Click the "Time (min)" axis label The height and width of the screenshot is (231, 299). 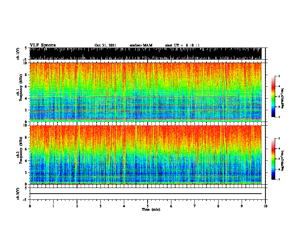(151, 209)
